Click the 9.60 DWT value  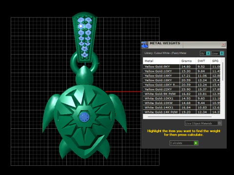[201, 98]
